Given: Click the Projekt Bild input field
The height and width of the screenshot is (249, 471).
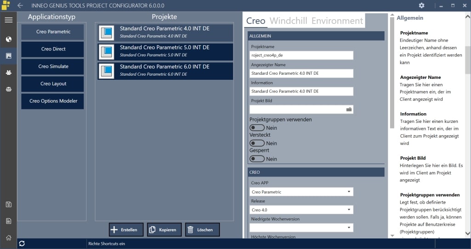Looking at the screenshot, I should (x=301, y=110).
